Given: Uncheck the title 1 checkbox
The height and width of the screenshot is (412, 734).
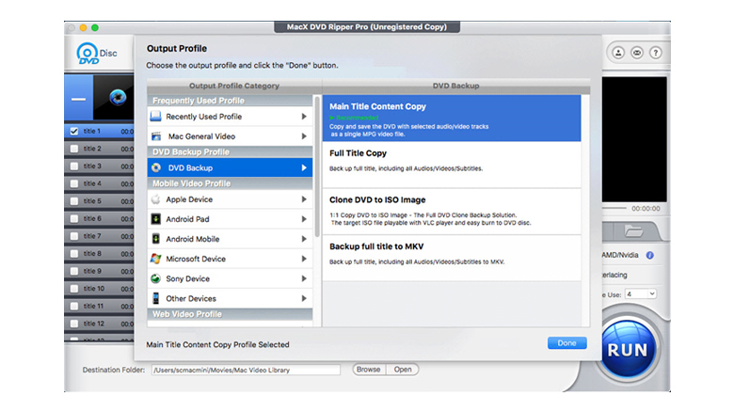Looking at the screenshot, I should 74,131.
